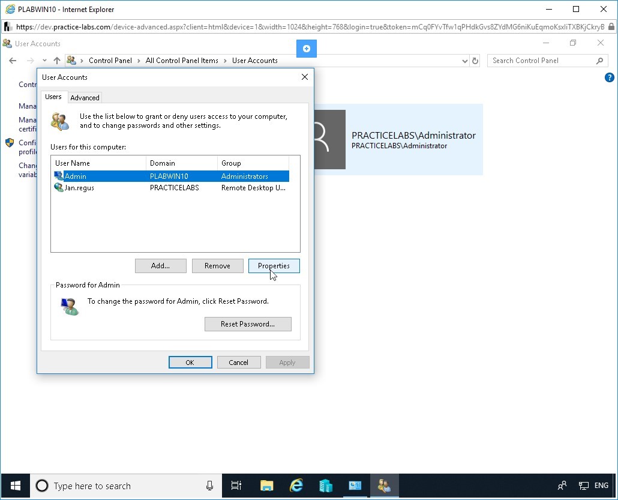Click the Remove button
The width and height of the screenshot is (618, 500).
click(217, 266)
